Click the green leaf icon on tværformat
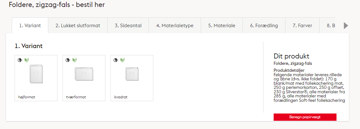Image resolution: width=360 pixels, height=129 pixels. pos(75,60)
